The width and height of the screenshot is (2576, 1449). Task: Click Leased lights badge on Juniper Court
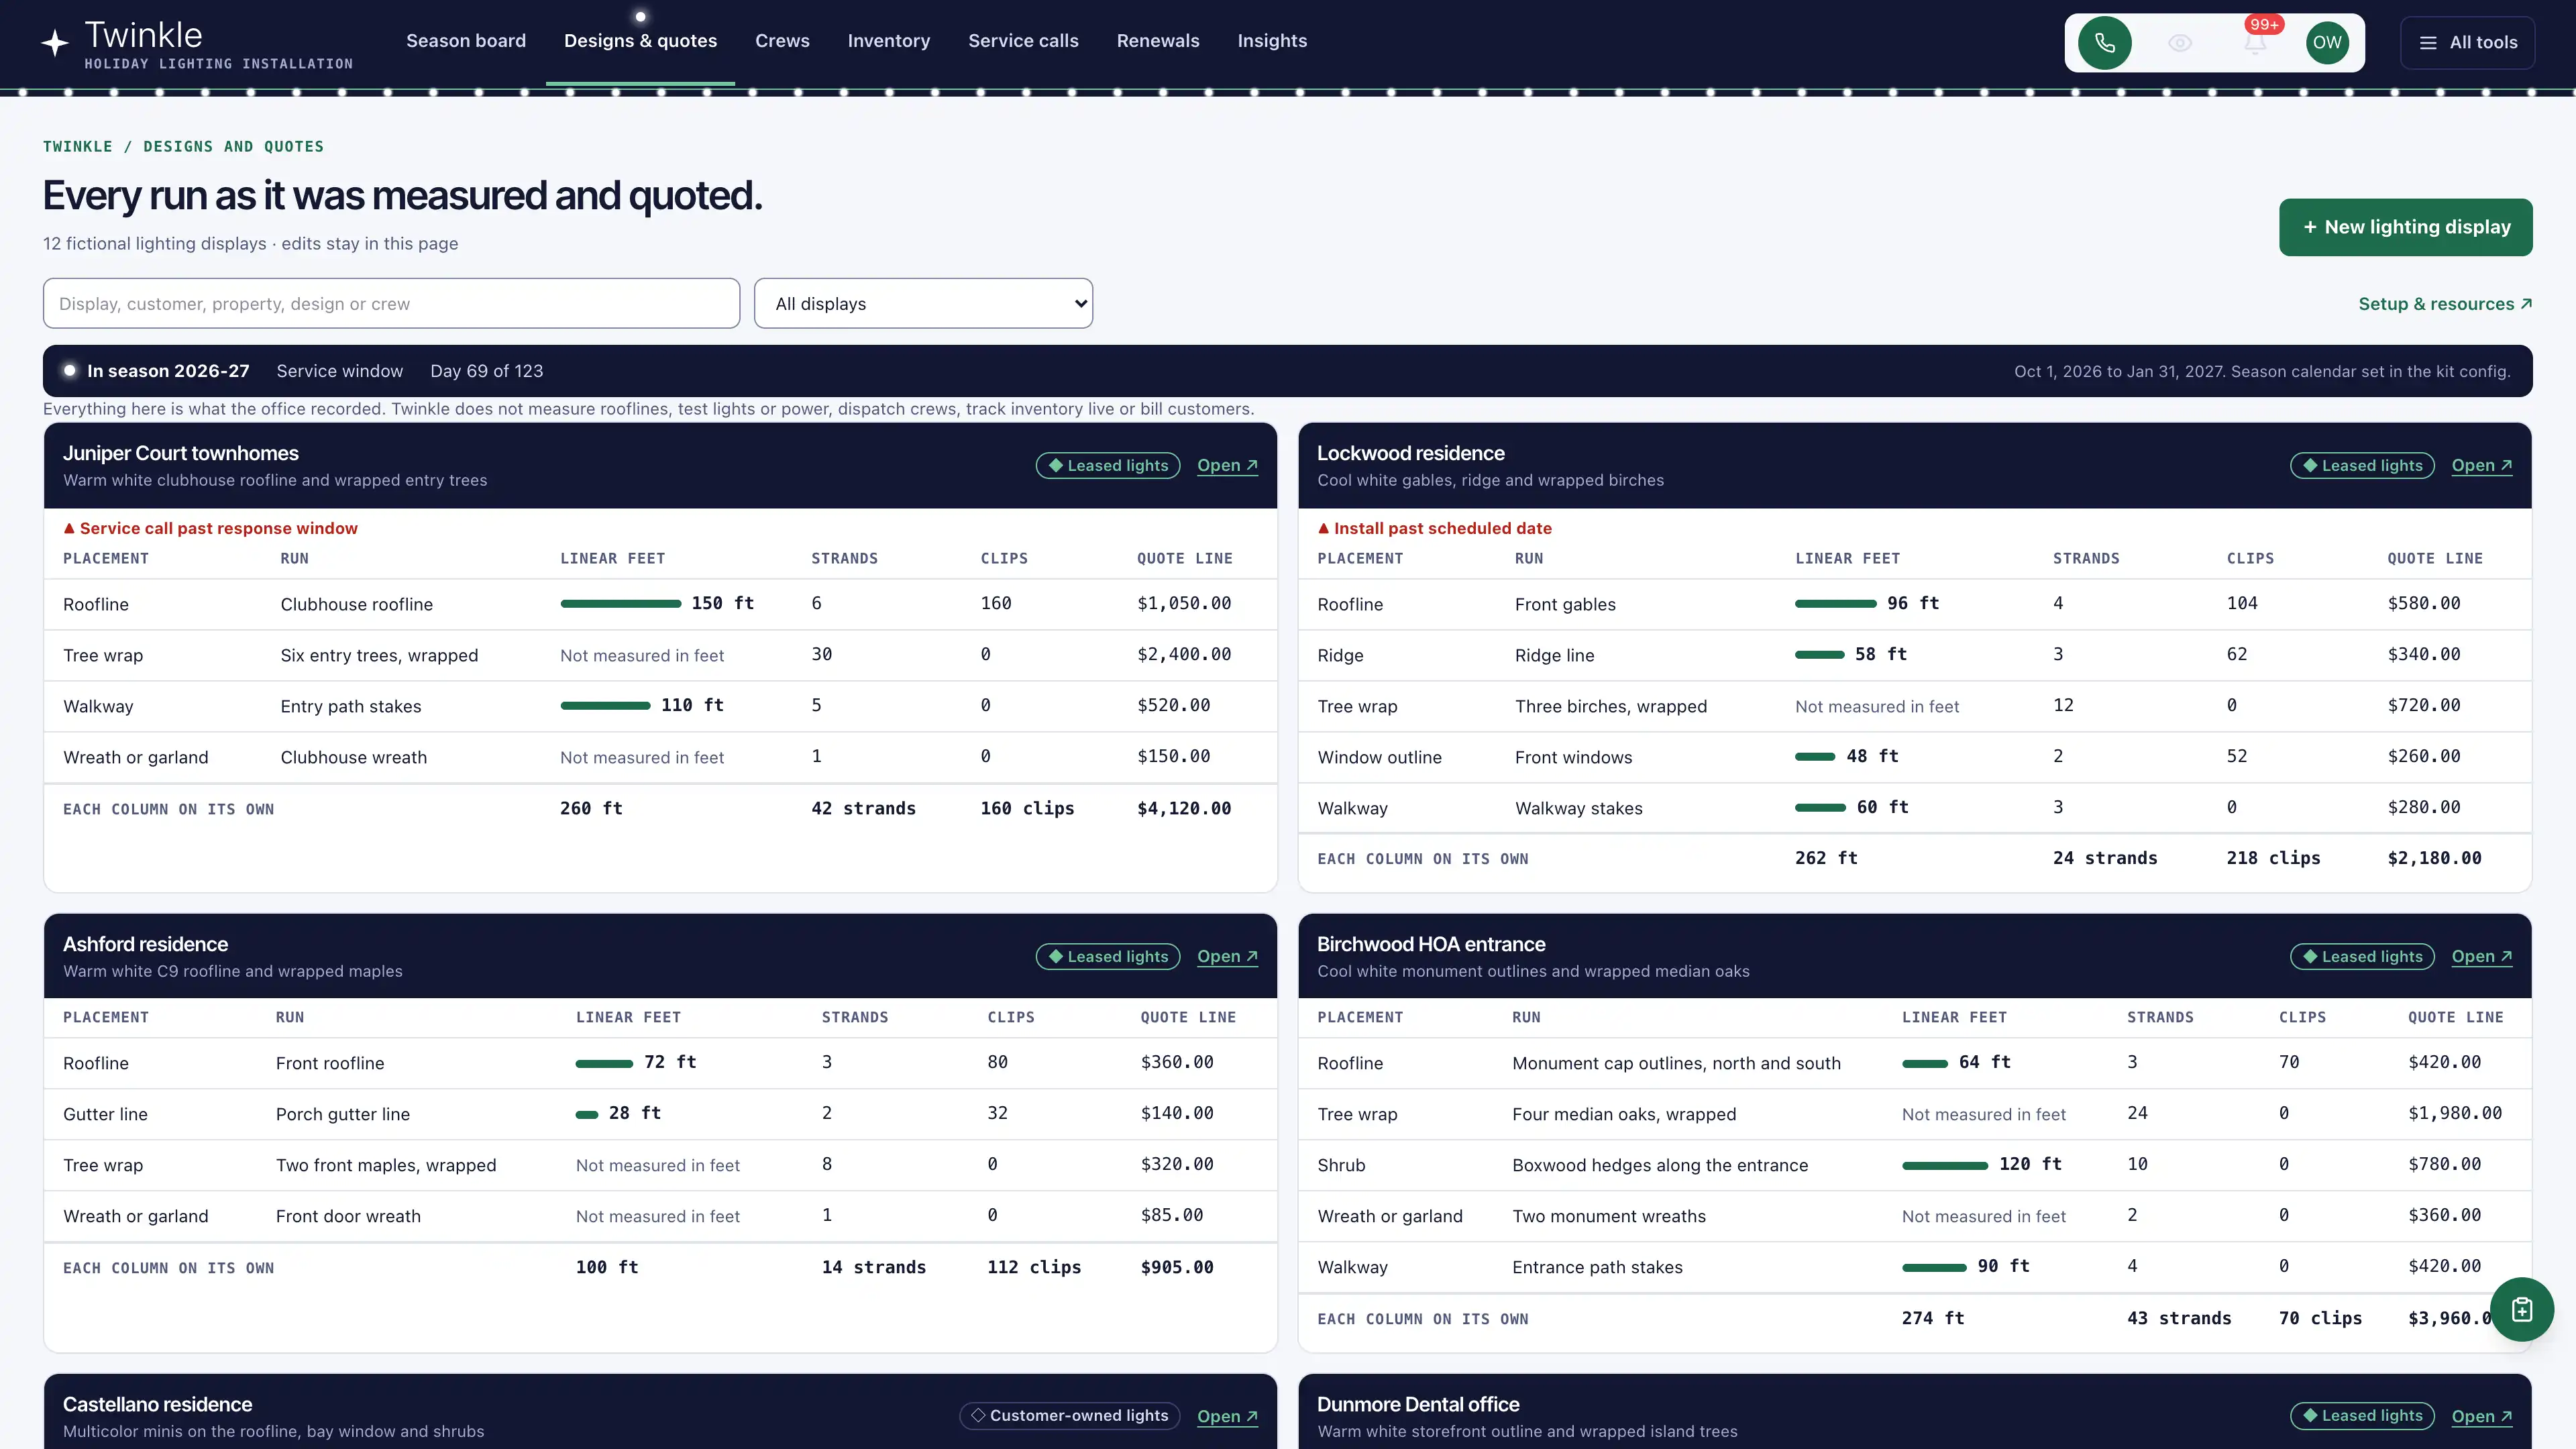coord(1108,466)
